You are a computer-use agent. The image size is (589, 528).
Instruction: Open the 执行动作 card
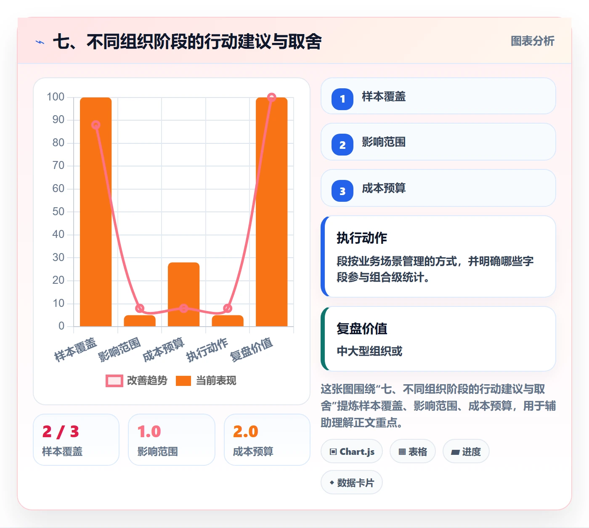(x=438, y=256)
